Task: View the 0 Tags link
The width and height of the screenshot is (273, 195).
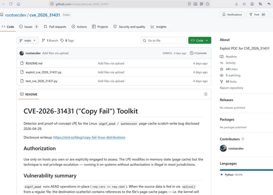Action: point(67,40)
